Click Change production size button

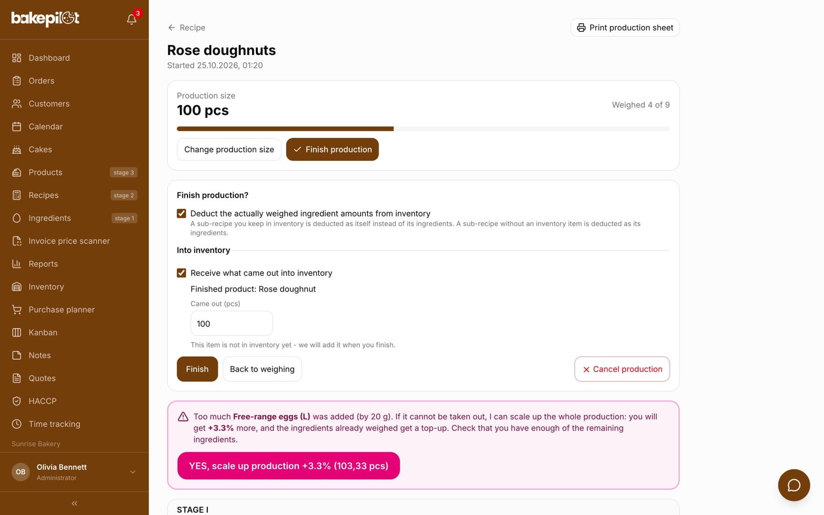coord(229,149)
